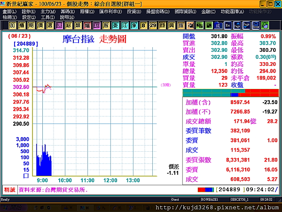This screenshot has height=212, width=282.
Task: Open the 匯市利率(F) menu
Action: [110, 12]
